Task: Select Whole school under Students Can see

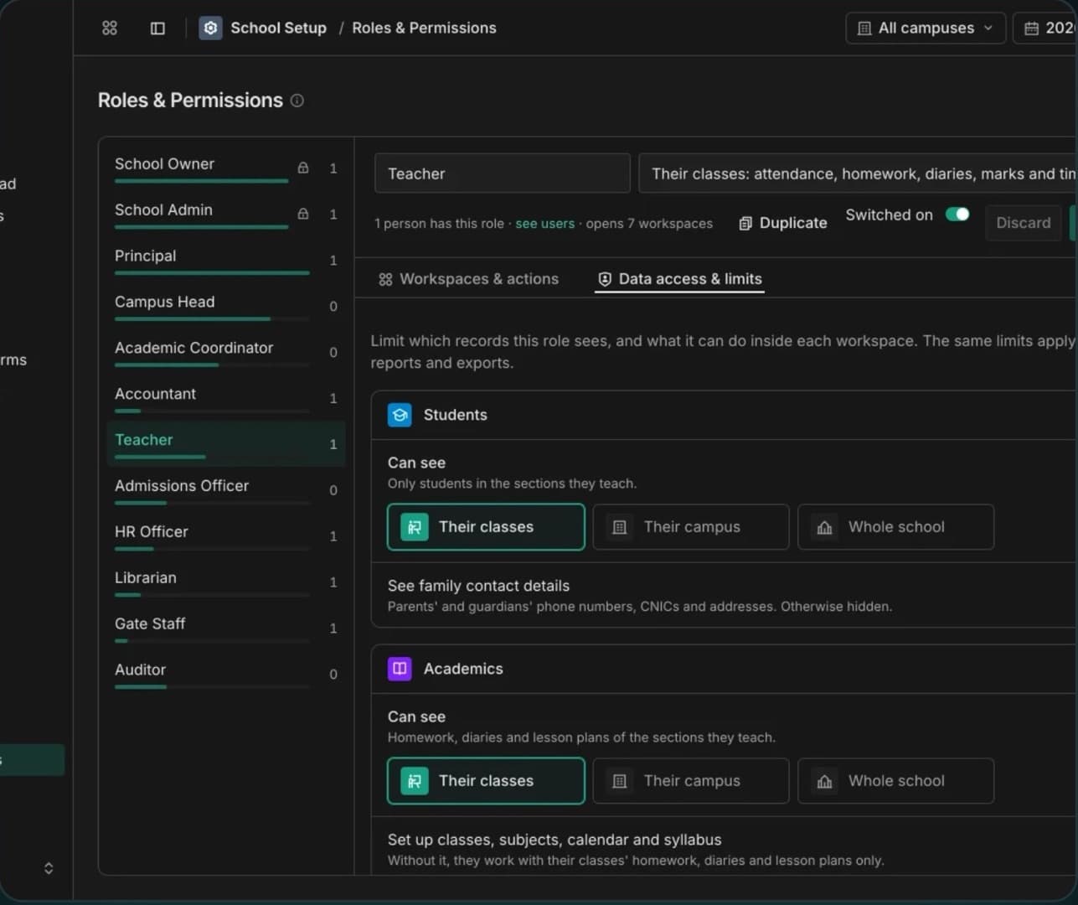Action: (x=895, y=527)
